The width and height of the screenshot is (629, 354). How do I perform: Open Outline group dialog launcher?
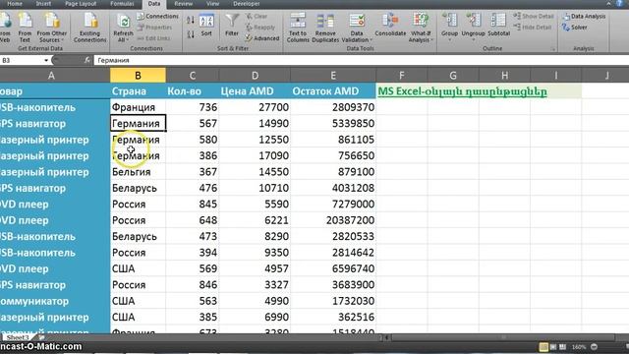552,48
